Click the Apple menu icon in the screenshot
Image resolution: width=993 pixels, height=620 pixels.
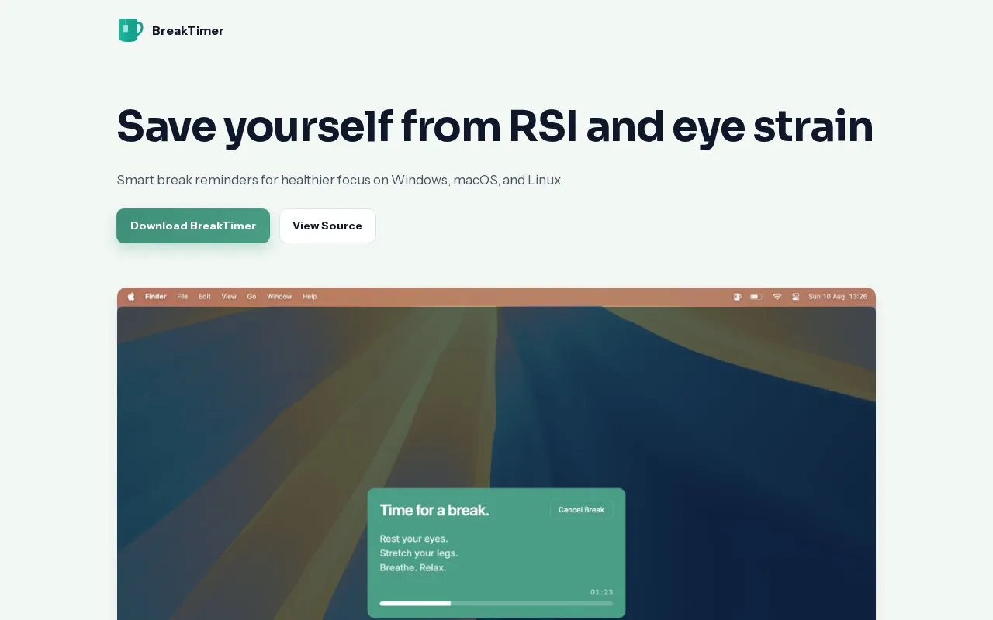[x=131, y=297]
